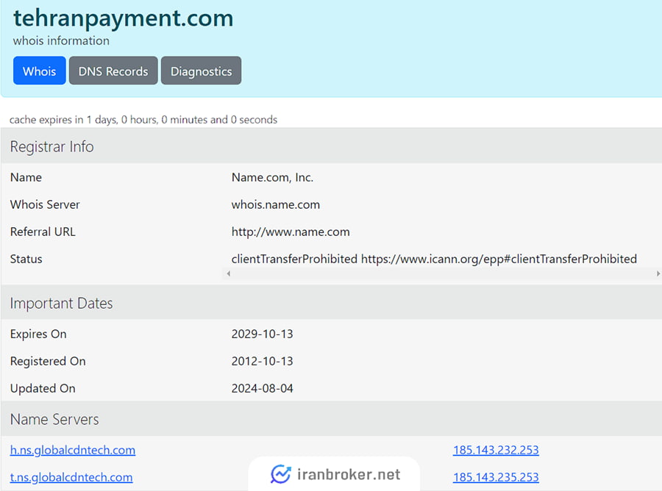
Task: Click the Referral URL label
Action: pos(43,232)
